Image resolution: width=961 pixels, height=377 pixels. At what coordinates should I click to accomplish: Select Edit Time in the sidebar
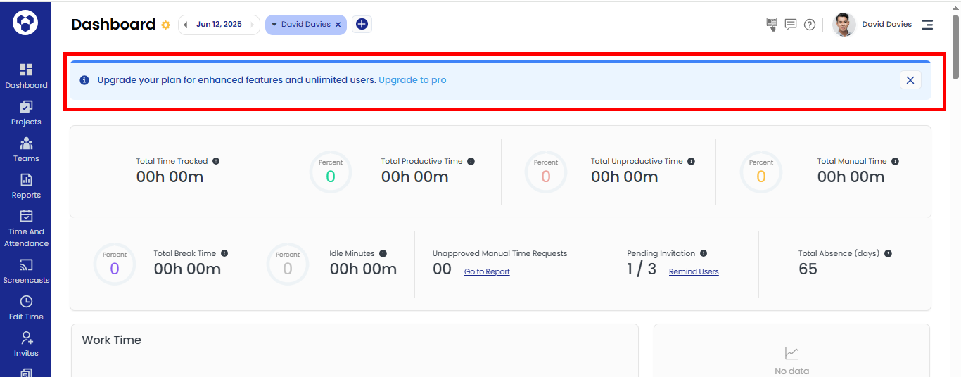26,307
